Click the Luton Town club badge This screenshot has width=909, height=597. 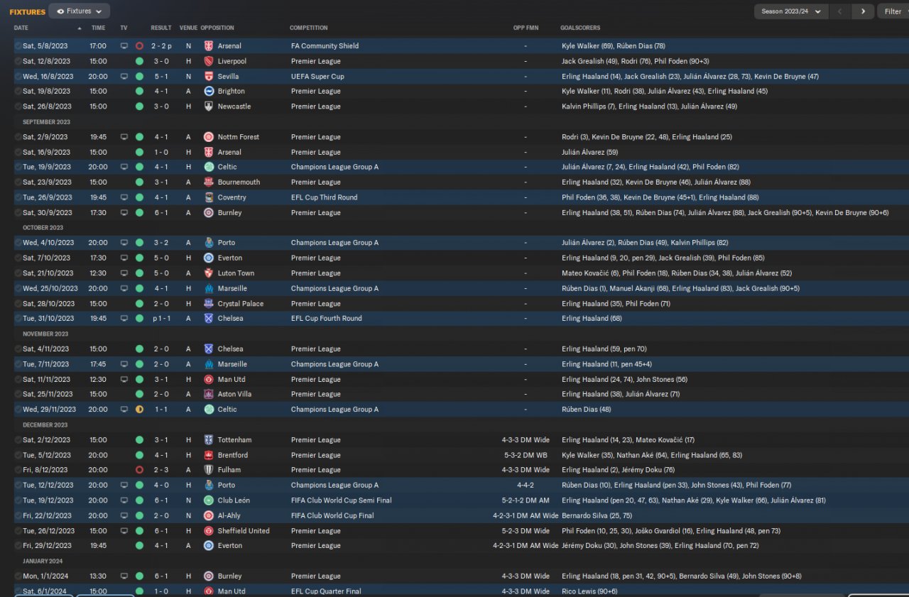[x=209, y=273]
